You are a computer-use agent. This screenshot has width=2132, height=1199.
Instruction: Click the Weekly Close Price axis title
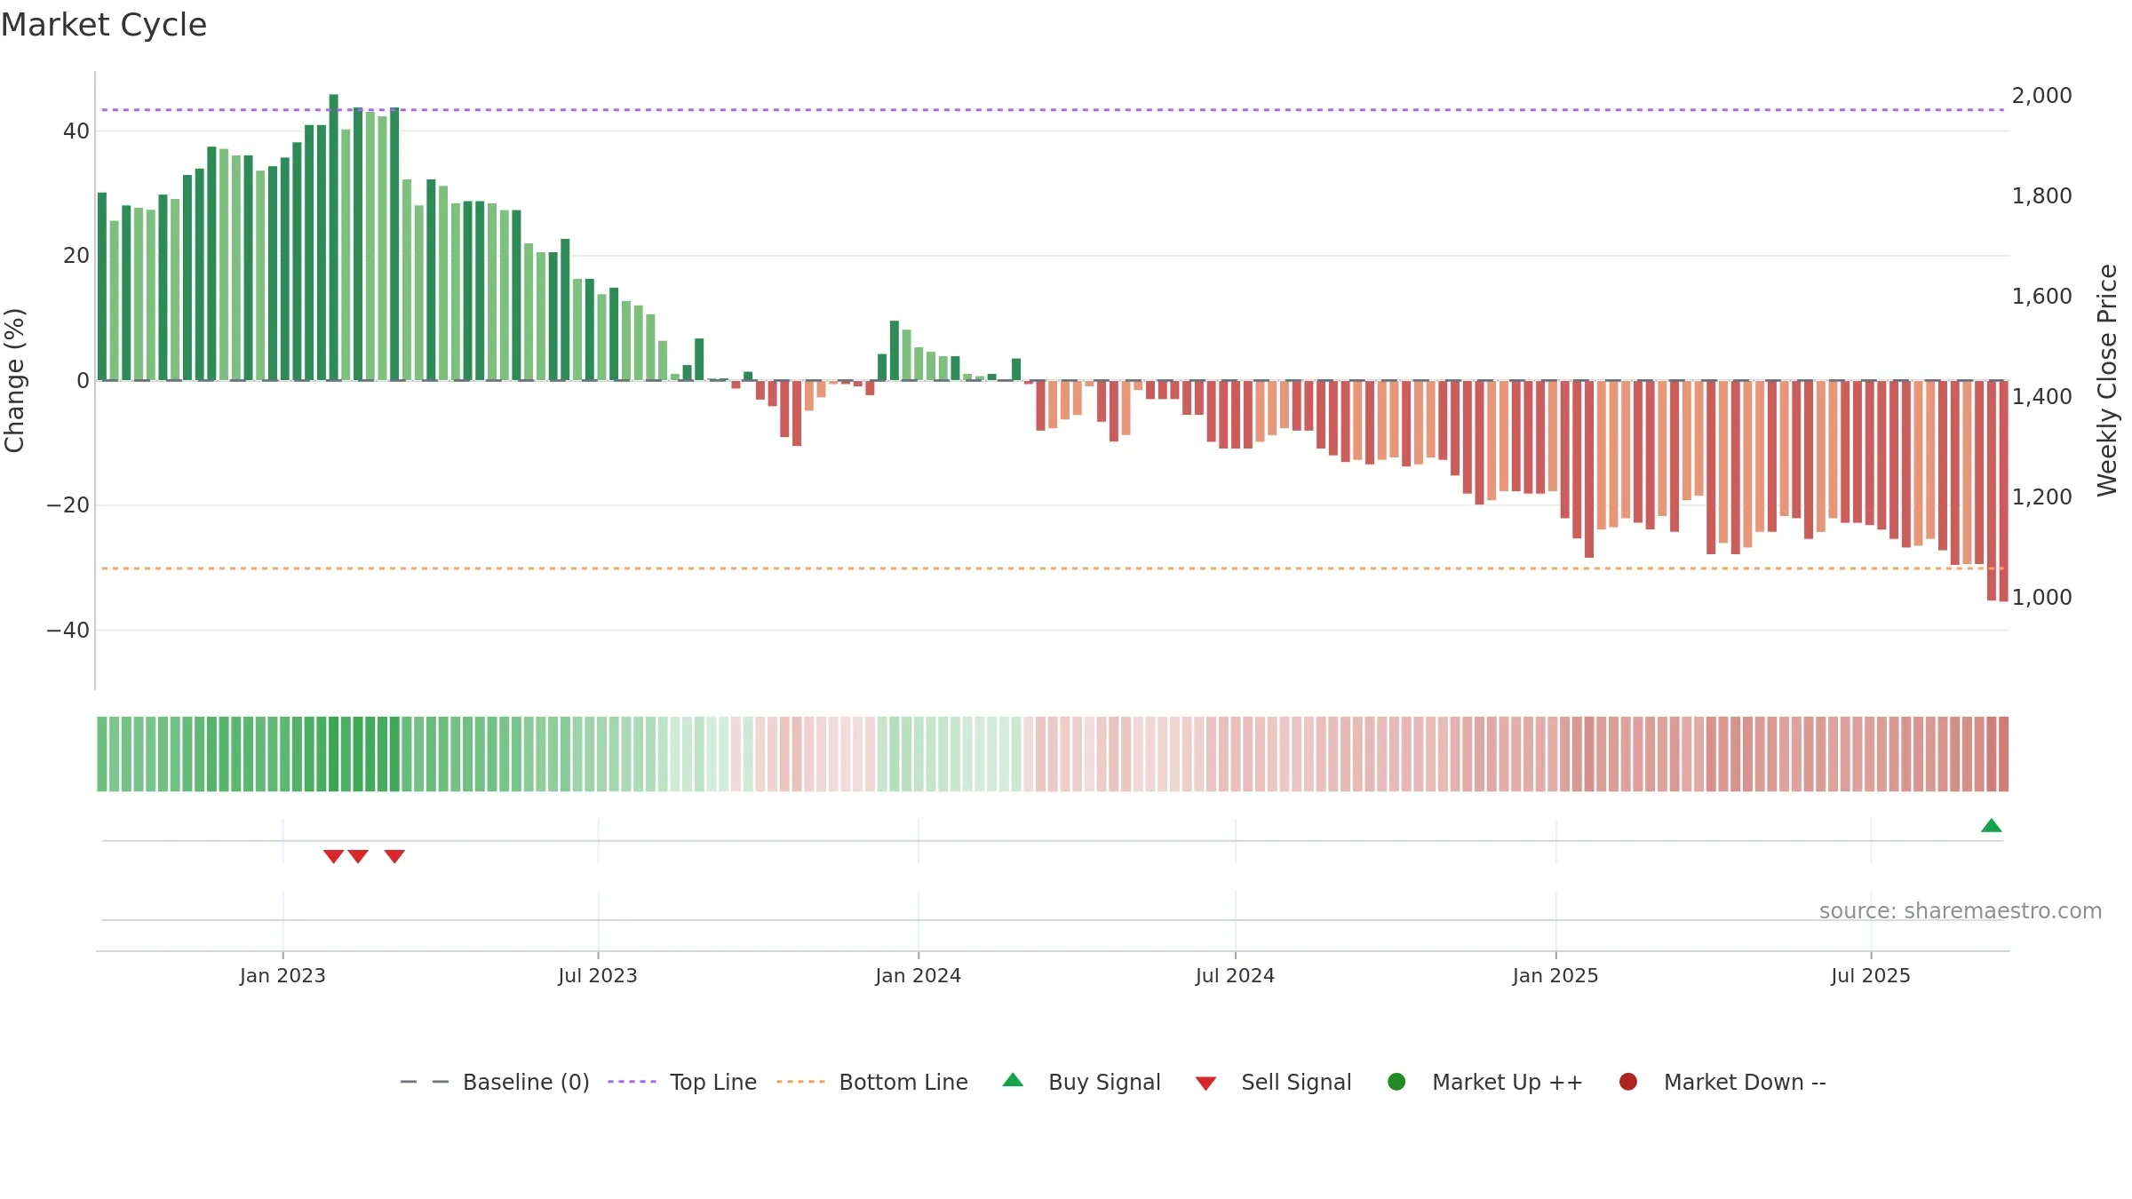tap(2107, 380)
